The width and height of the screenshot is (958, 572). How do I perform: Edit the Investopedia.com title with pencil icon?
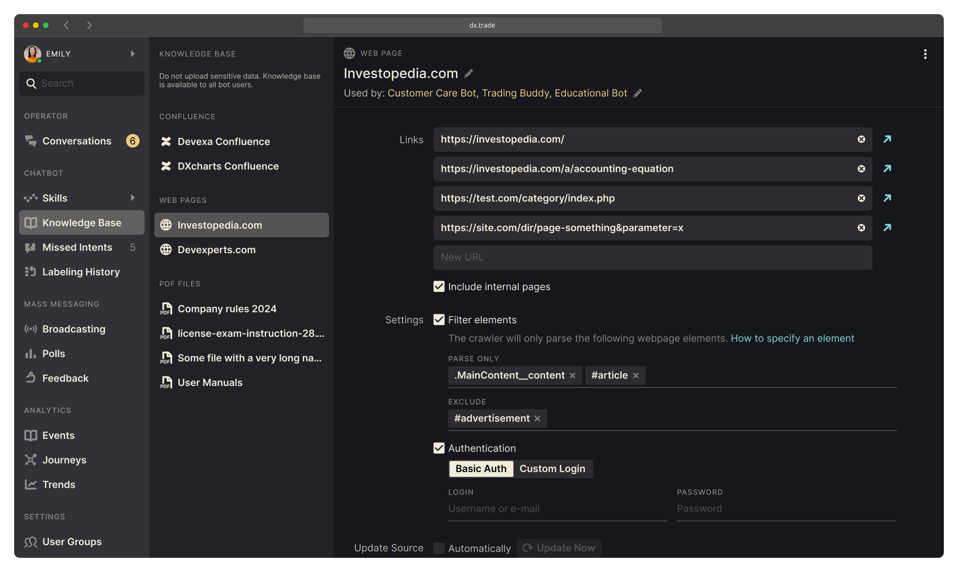pos(468,73)
